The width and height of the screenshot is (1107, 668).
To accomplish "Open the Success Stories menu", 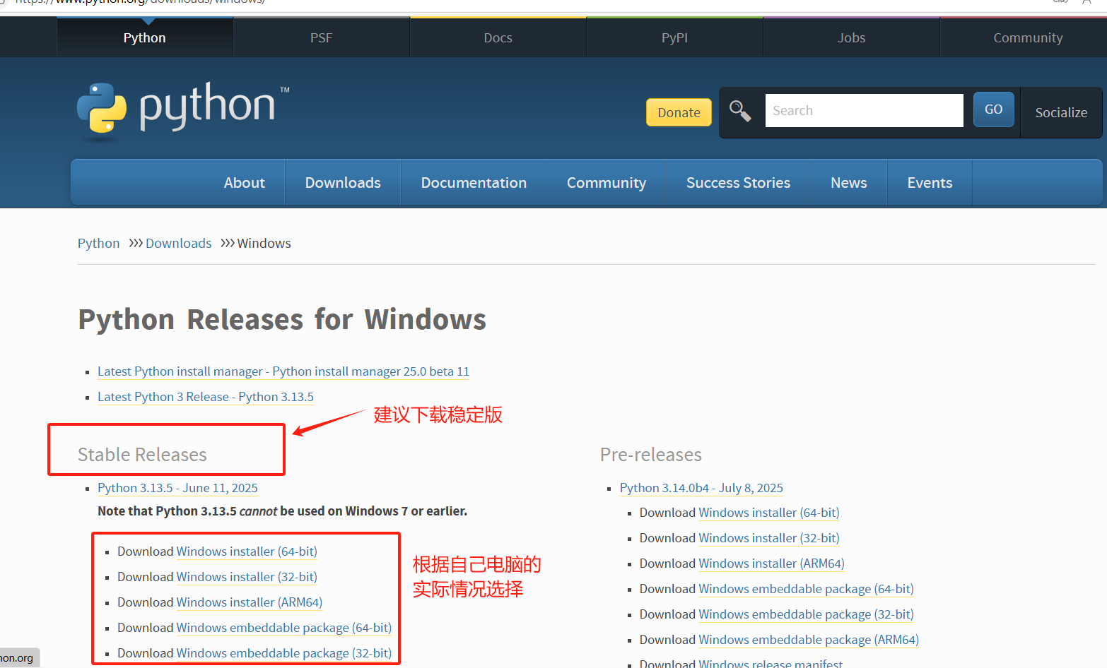I will [x=738, y=182].
